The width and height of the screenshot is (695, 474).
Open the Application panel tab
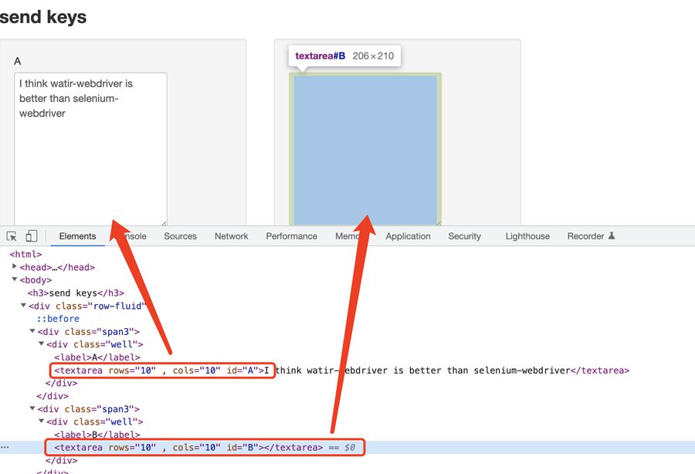[408, 236]
